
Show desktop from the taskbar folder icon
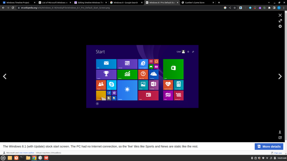pyautogui.click(x=10, y=158)
